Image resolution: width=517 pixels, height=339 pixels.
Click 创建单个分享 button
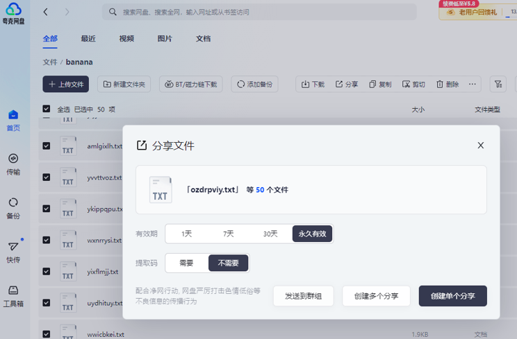[x=452, y=296]
